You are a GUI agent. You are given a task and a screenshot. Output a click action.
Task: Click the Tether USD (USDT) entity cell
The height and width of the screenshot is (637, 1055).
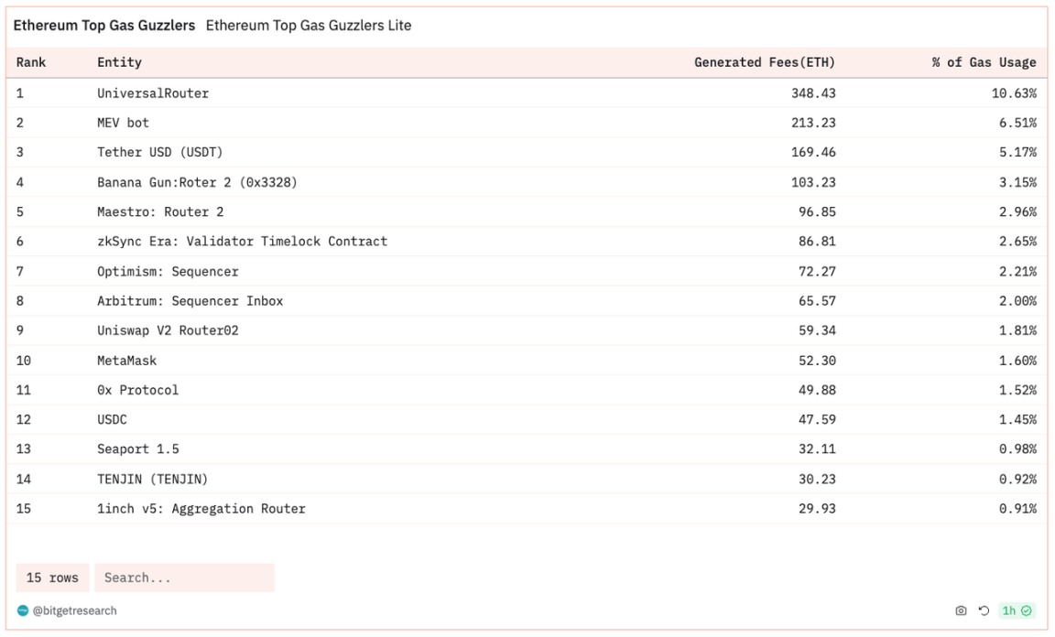pyautogui.click(x=159, y=152)
